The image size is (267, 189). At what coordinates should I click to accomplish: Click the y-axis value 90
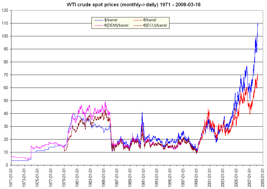[6, 49]
